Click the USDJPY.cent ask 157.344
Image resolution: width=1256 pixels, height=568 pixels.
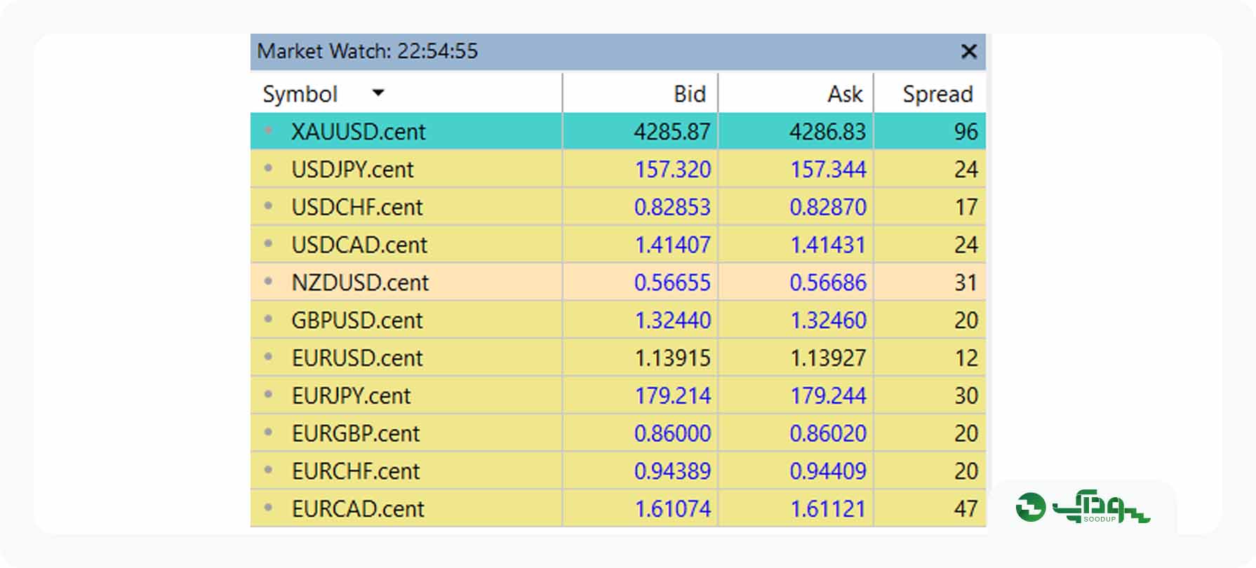[829, 170]
